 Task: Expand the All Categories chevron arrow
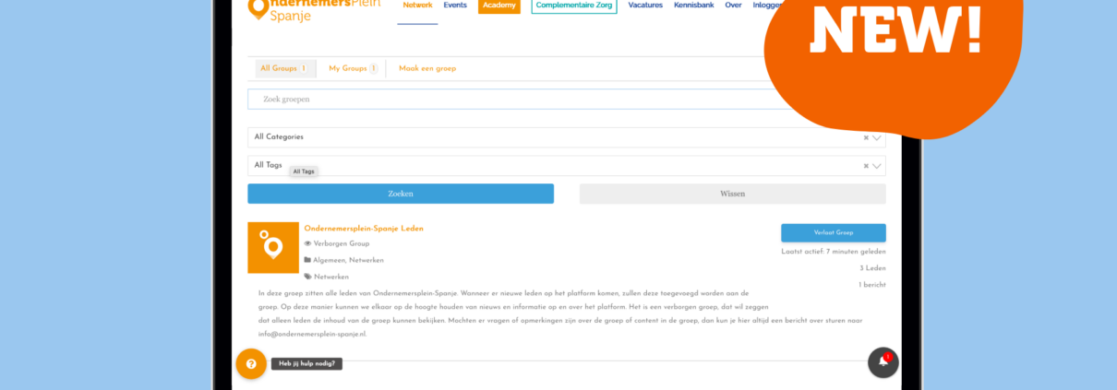pyautogui.click(x=877, y=137)
